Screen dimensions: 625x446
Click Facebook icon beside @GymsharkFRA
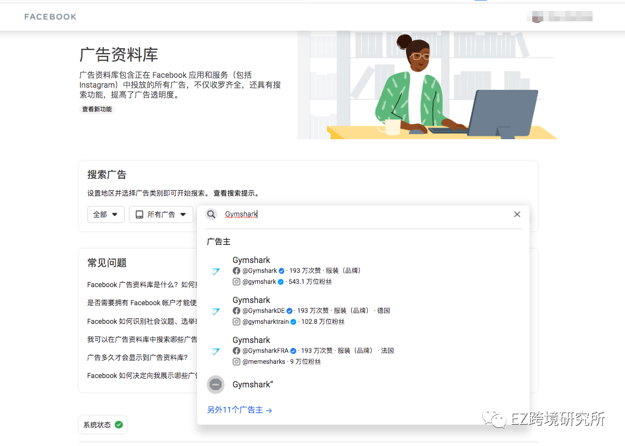(237, 351)
